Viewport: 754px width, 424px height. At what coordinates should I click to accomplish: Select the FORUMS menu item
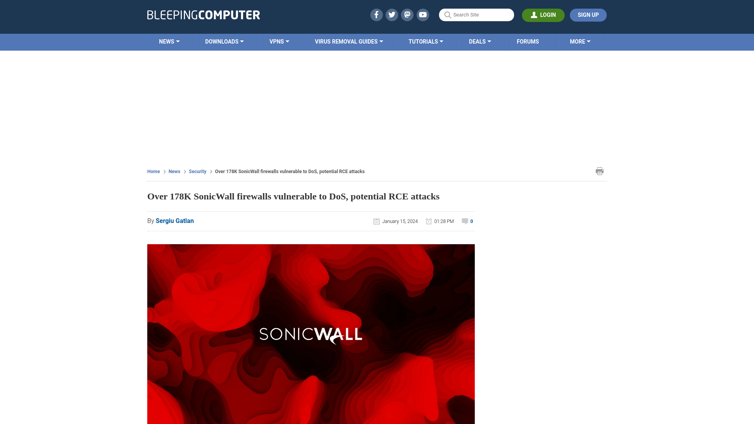[x=527, y=41]
